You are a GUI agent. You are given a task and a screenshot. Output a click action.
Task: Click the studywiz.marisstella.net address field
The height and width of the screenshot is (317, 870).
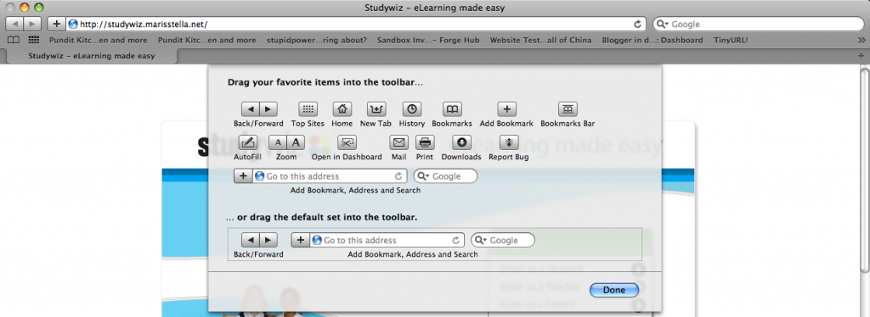pyautogui.click(x=355, y=25)
